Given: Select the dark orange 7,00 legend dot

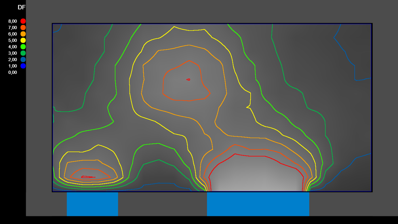Looking at the screenshot, I should click(x=23, y=28).
